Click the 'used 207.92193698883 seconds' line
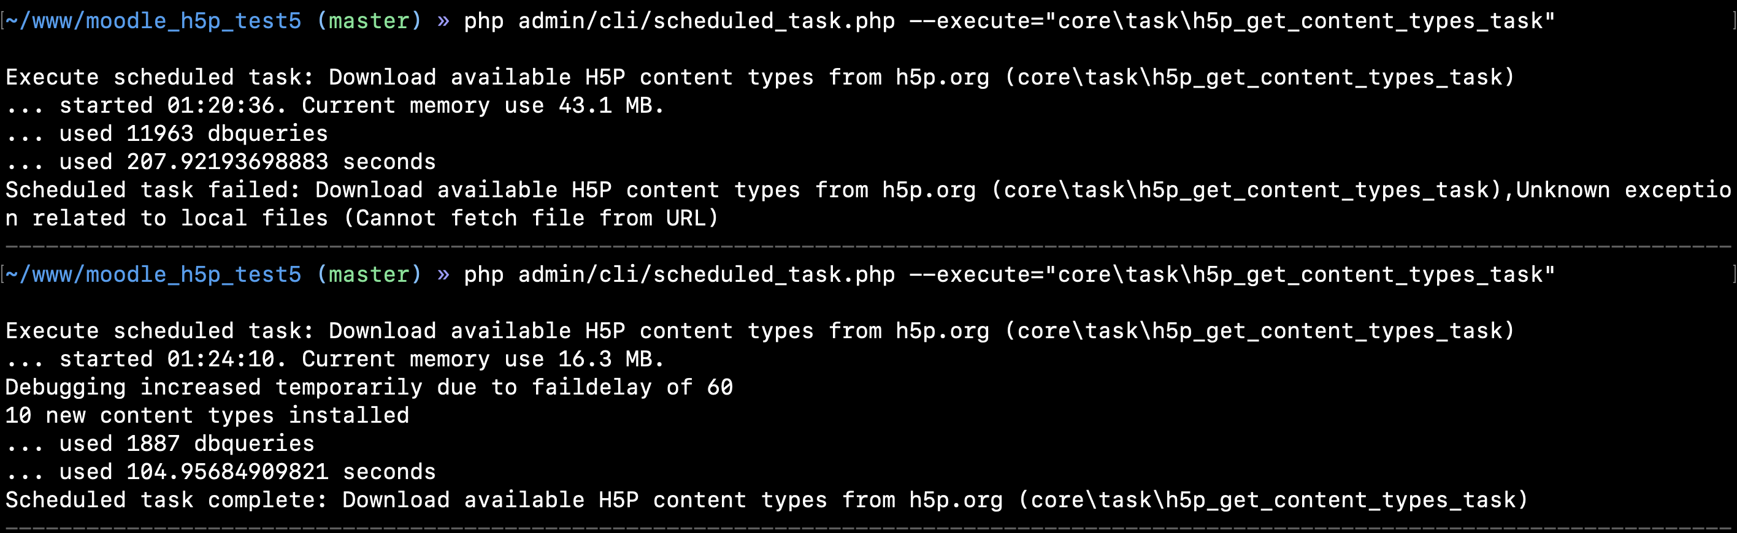Viewport: 1737px width, 533px height. [x=220, y=162]
